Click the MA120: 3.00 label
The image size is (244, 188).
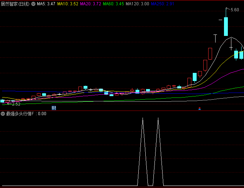pos(137,4)
